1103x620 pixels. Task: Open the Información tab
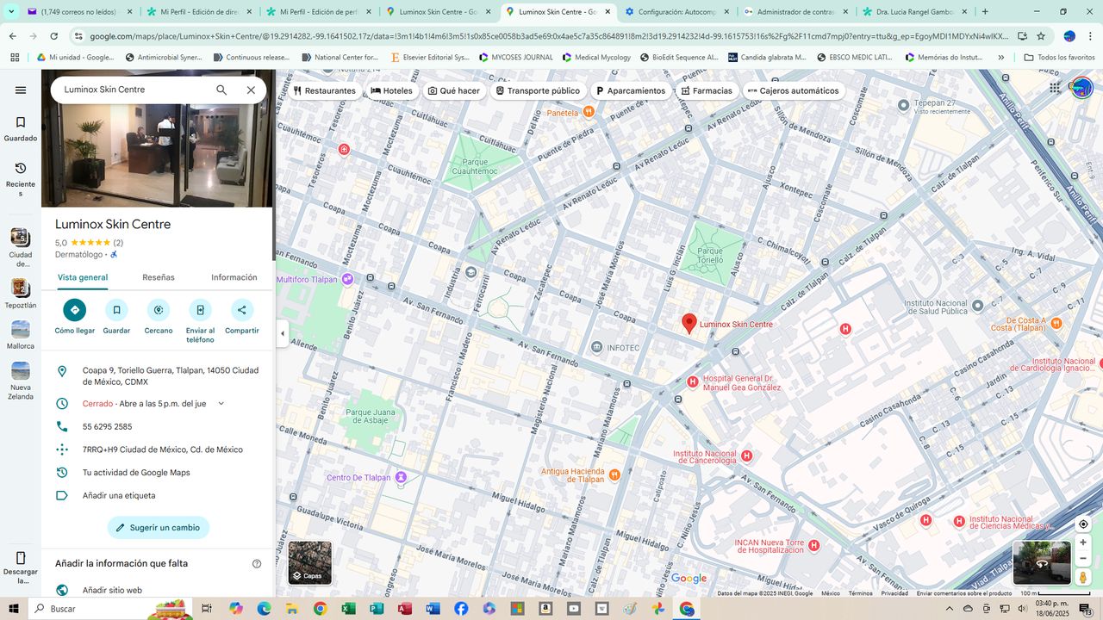[234, 277]
